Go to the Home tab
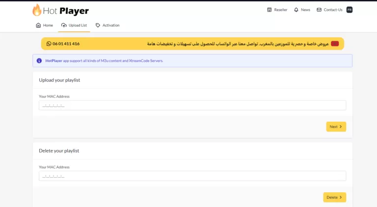This screenshot has height=207, width=377. (x=48, y=25)
